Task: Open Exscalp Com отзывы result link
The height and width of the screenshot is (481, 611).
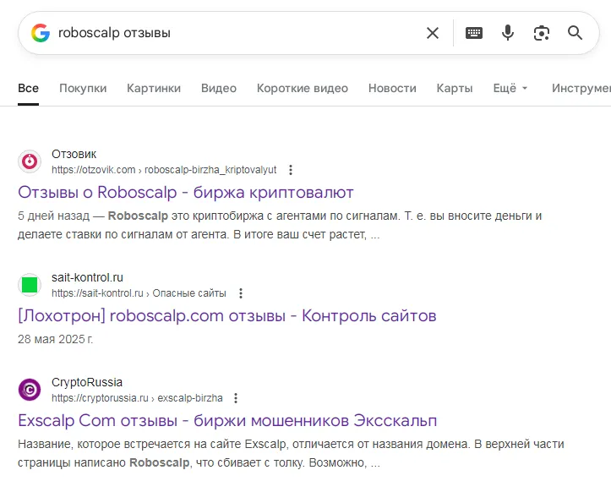Action: click(227, 421)
